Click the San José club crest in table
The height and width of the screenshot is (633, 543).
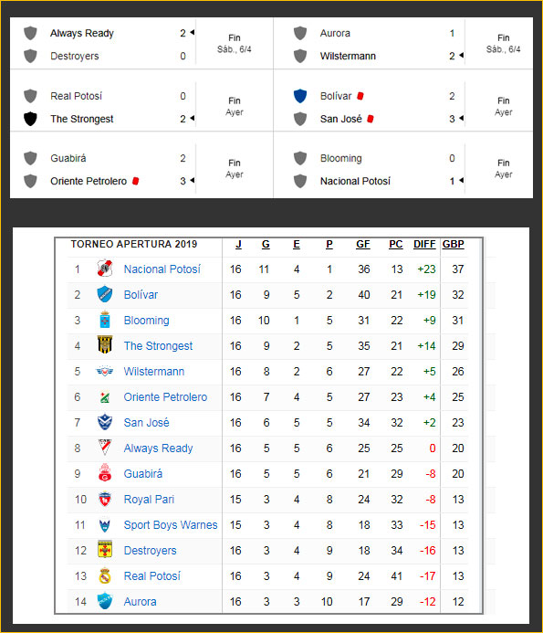coord(105,422)
